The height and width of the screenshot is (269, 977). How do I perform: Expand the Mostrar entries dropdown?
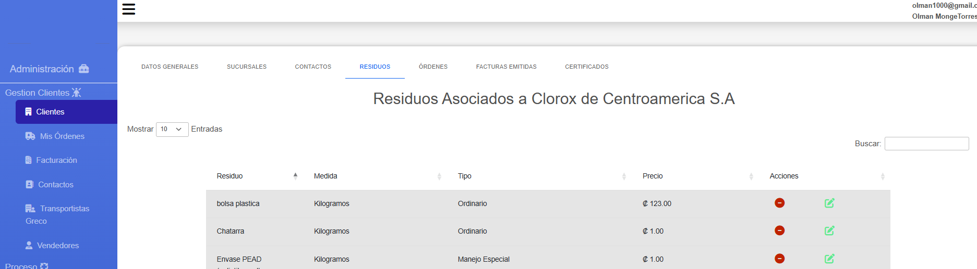tap(172, 129)
